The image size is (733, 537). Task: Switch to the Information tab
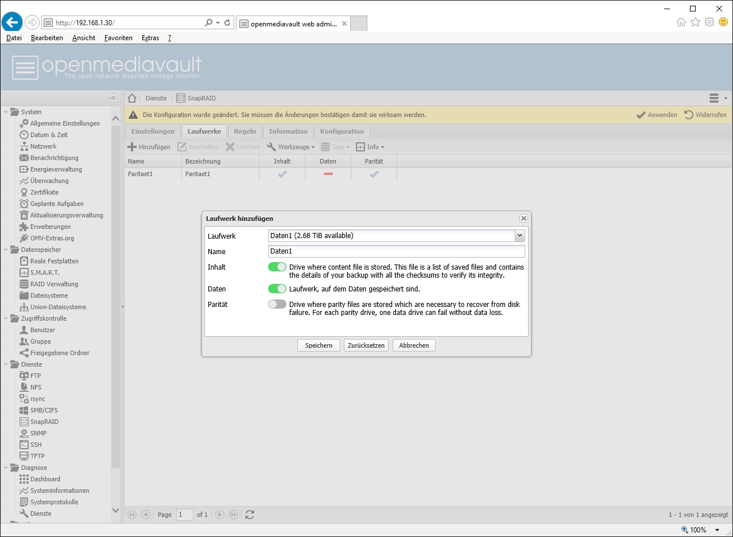(288, 131)
